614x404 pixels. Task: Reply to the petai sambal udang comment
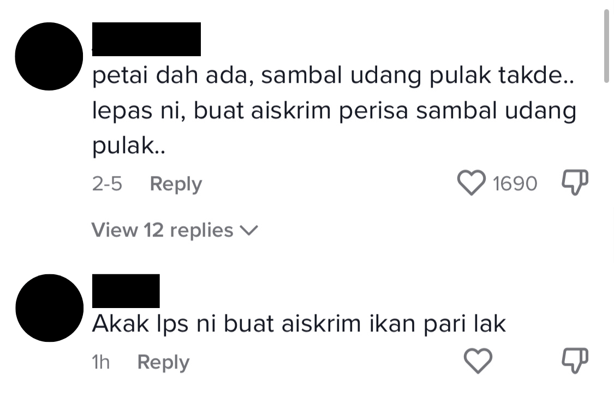(176, 184)
